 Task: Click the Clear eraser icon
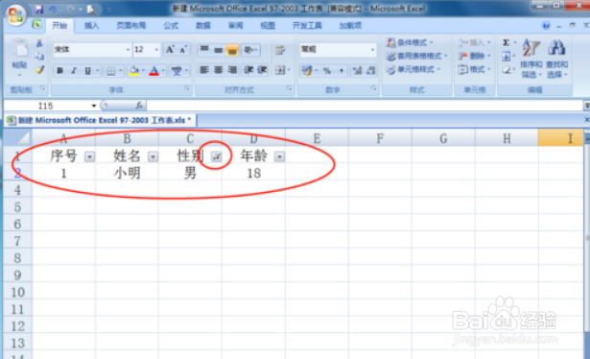click(x=507, y=70)
